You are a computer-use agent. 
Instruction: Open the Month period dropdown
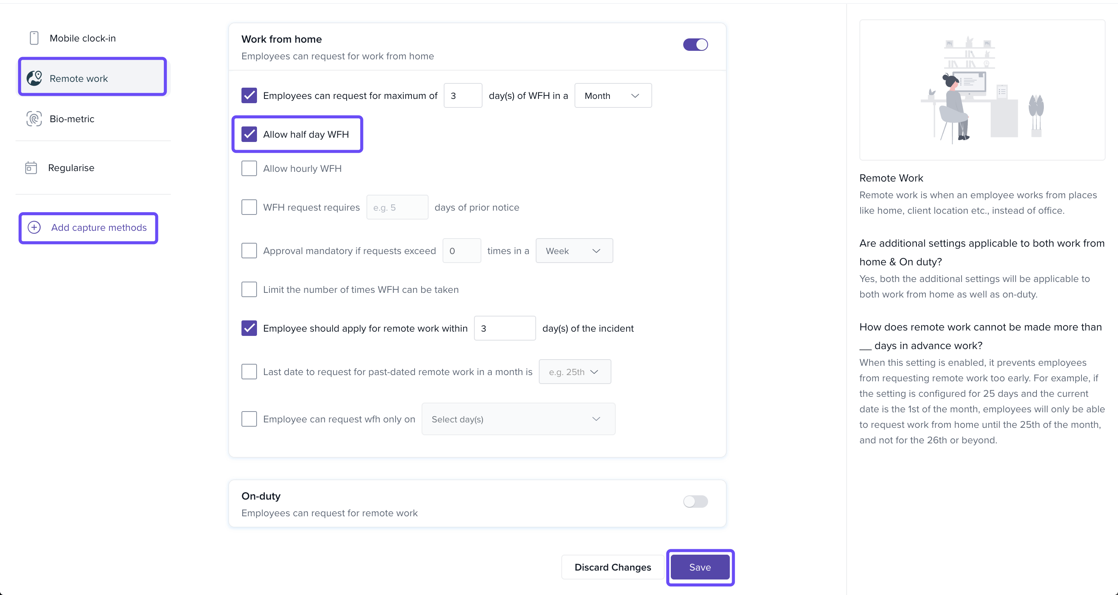(613, 95)
